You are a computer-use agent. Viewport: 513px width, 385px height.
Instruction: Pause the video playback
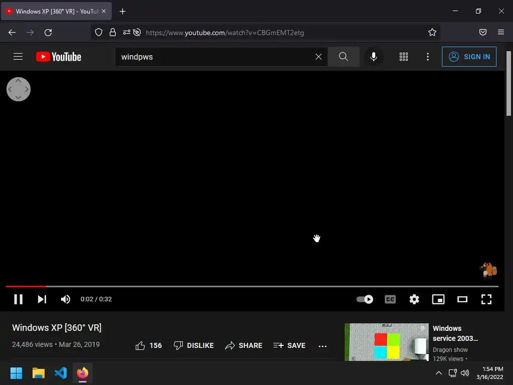click(19, 299)
